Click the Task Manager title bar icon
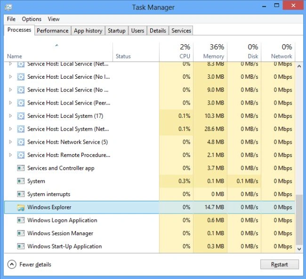 8,8
